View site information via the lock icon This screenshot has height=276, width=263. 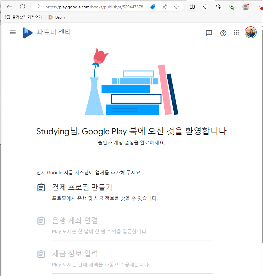[x=39, y=7]
